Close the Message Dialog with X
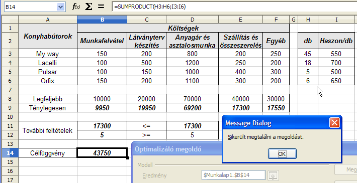The width and height of the screenshot is (357, 183). pyautogui.click(x=334, y=123)
